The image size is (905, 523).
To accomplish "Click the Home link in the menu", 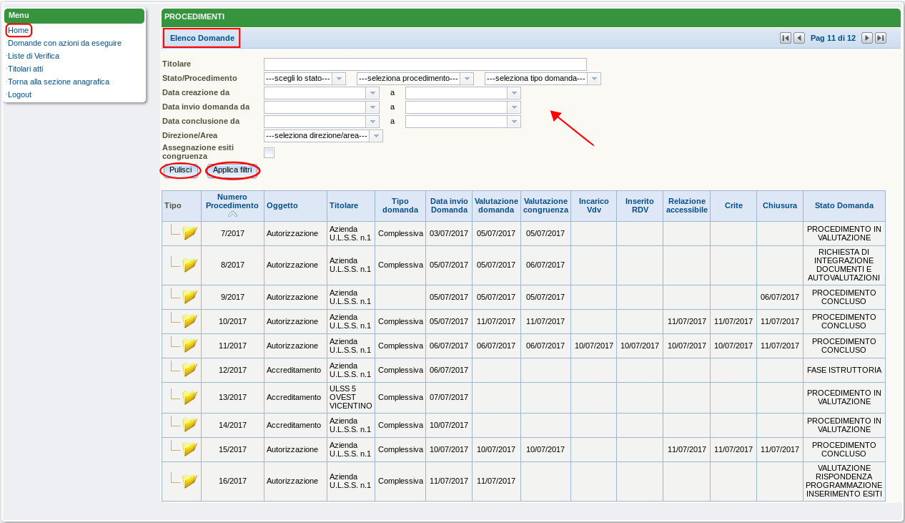I will point(19,30).
